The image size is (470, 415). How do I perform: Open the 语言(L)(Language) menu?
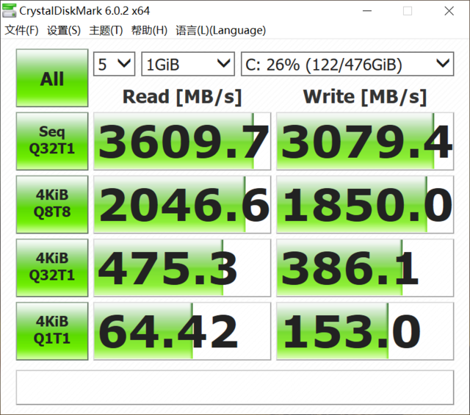[220, 30]
